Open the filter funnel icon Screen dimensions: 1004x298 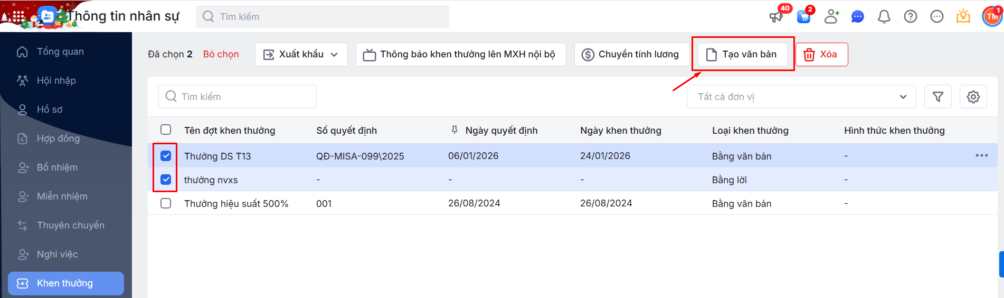tap(938, 97)
